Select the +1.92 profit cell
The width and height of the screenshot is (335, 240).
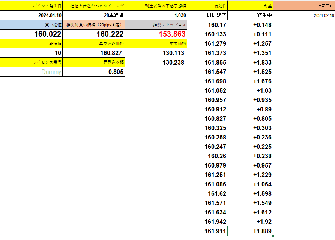click(x=250, y=222)
